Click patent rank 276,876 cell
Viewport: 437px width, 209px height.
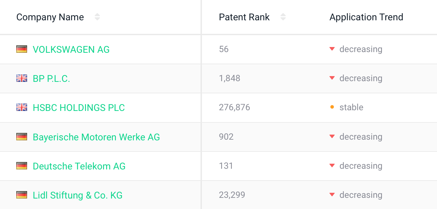coord(234,108)
